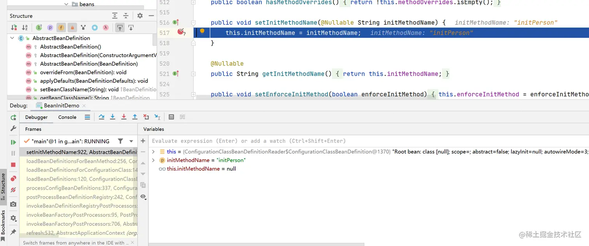Viewport: 589px width, 246px height.
Task: Collapse all nodes in Structure panel
Action: click(x=125, y=16)
